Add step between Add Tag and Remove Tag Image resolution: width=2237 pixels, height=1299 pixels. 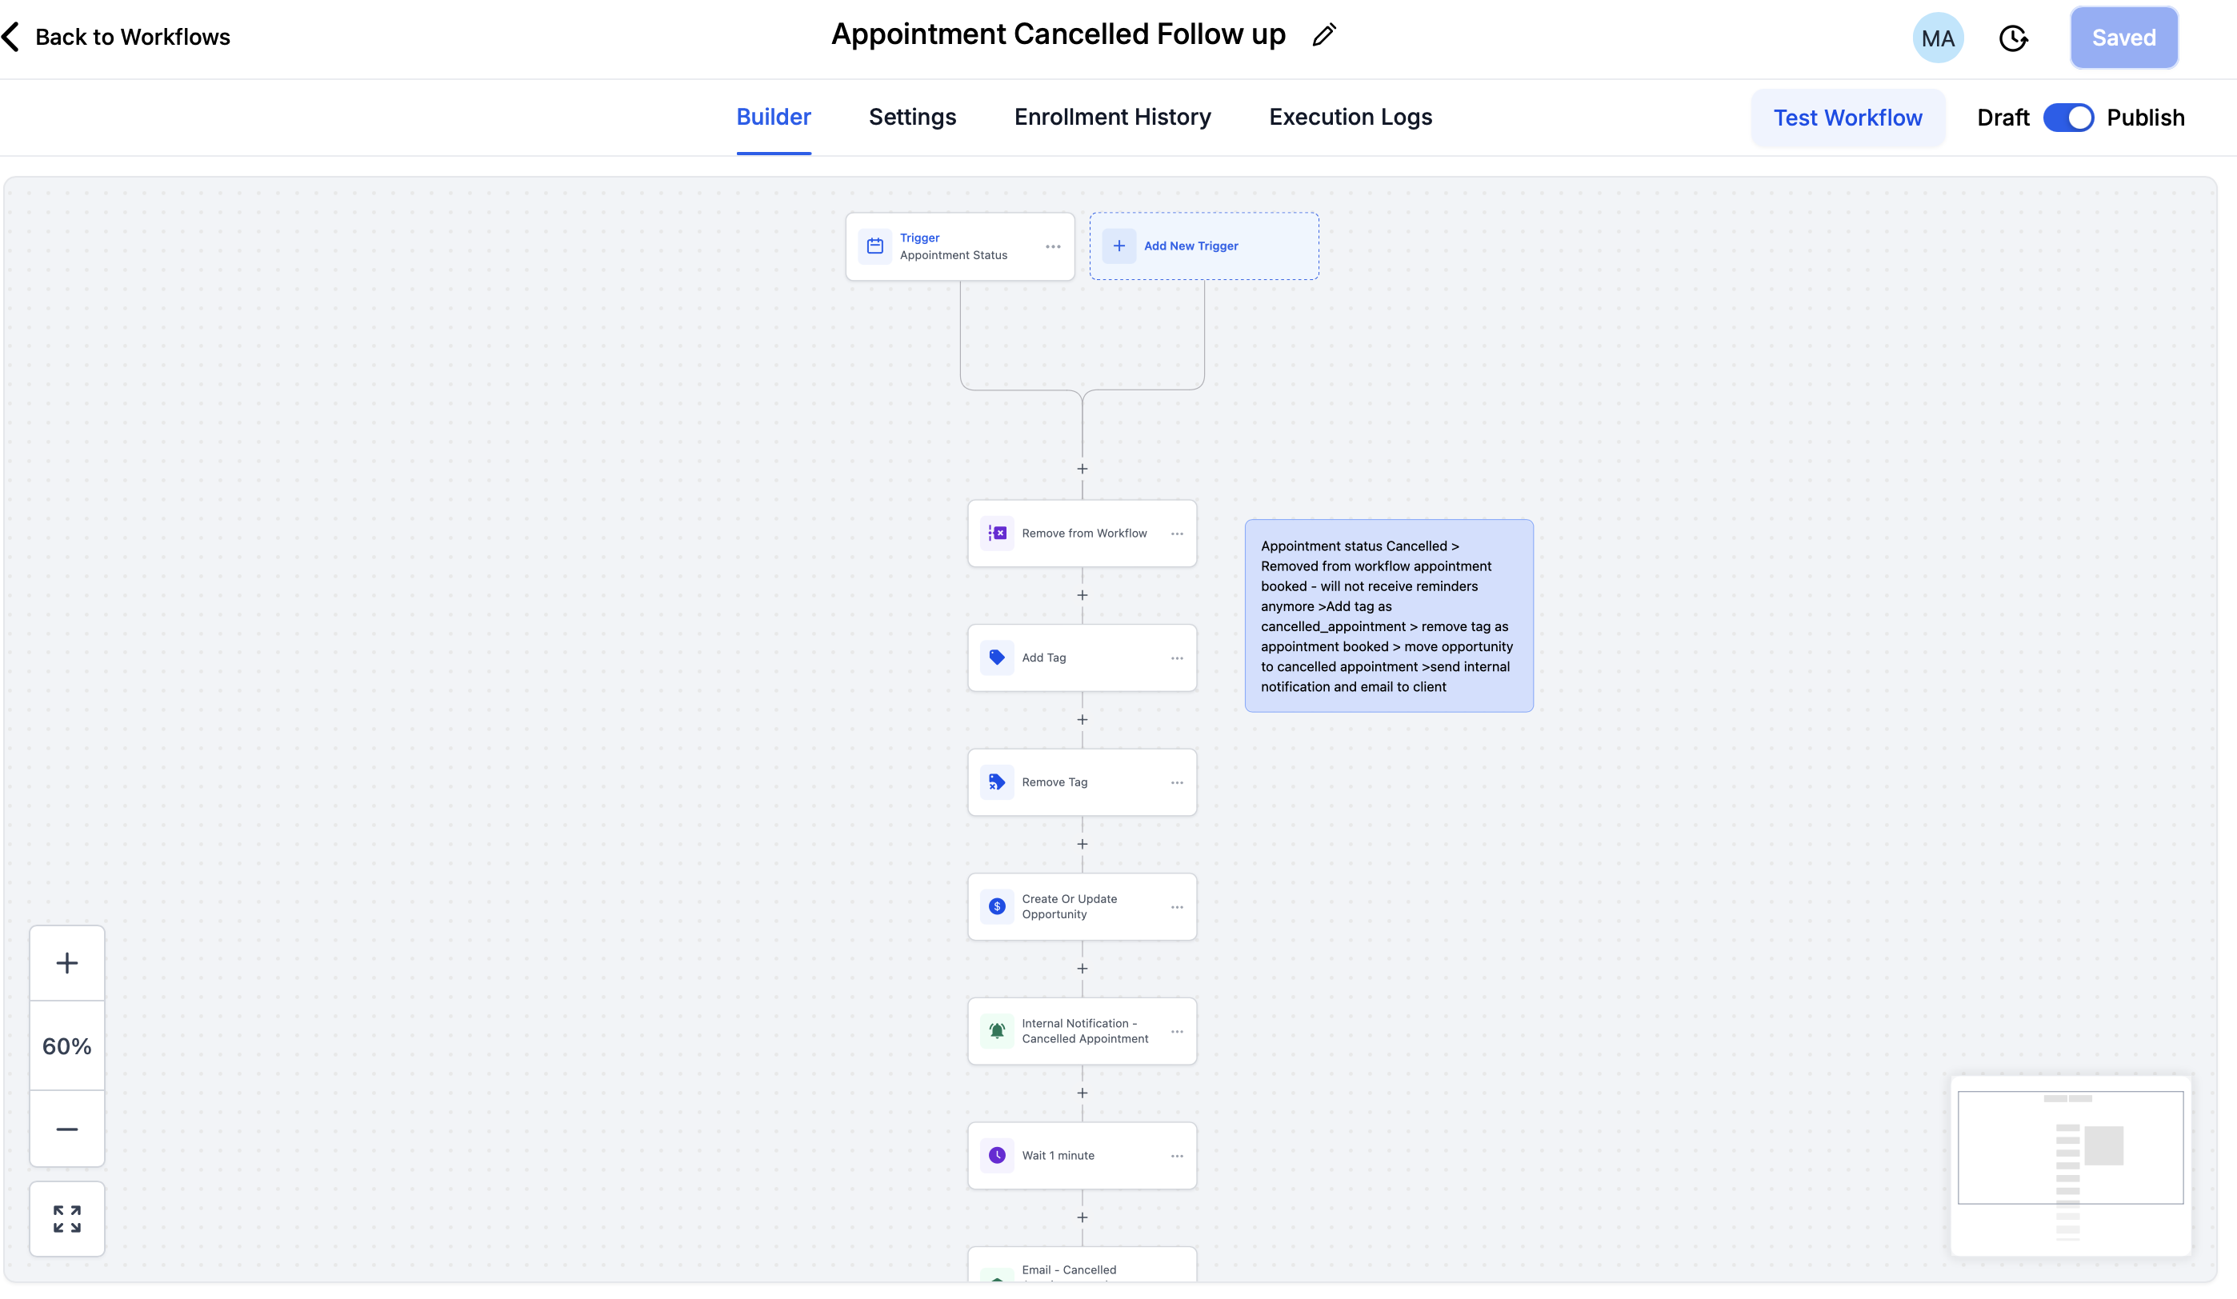[x=1082, y=720]
